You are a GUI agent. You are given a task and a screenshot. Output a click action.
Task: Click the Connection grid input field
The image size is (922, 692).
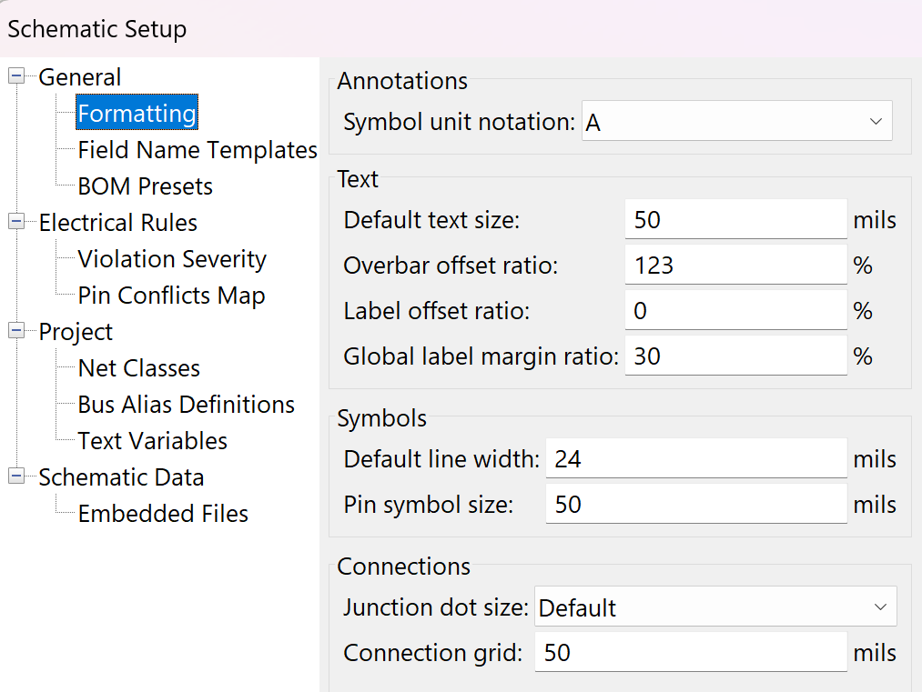tap(690, 653)
